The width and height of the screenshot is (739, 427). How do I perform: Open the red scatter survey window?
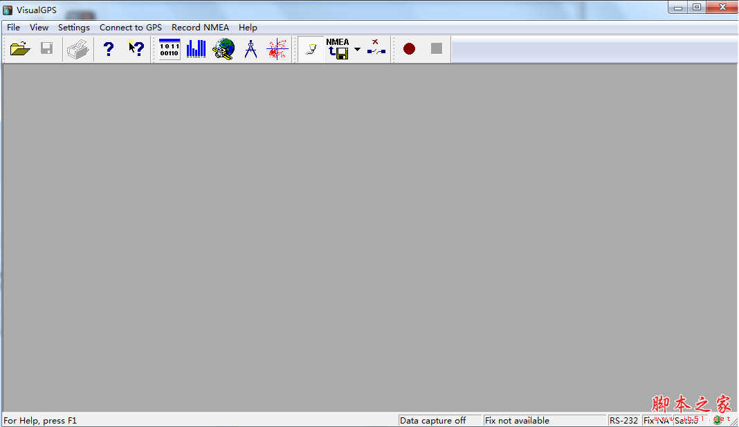[277, 48]
